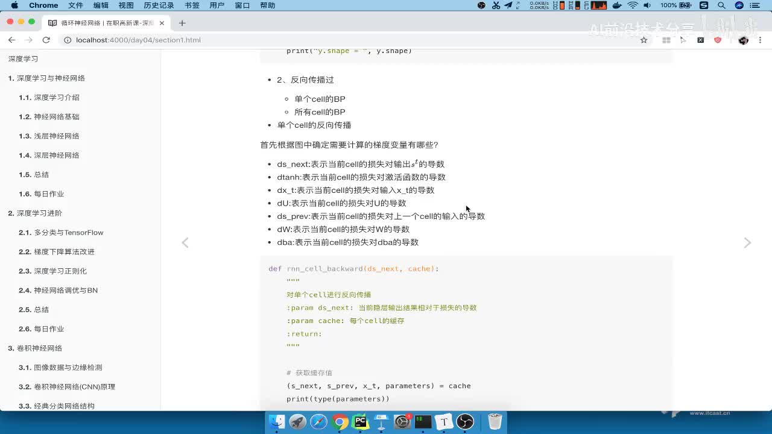Open section 3.2. 卷积神经网络(CNN)原理
This screenshot has height=434, width=772.
[67, 387]
